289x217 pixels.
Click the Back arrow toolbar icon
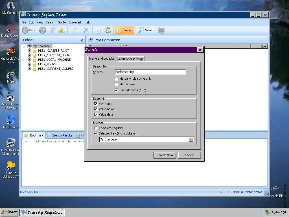coord(25,30)
